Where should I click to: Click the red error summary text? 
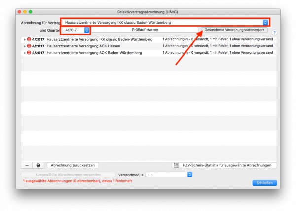(77, 181)
